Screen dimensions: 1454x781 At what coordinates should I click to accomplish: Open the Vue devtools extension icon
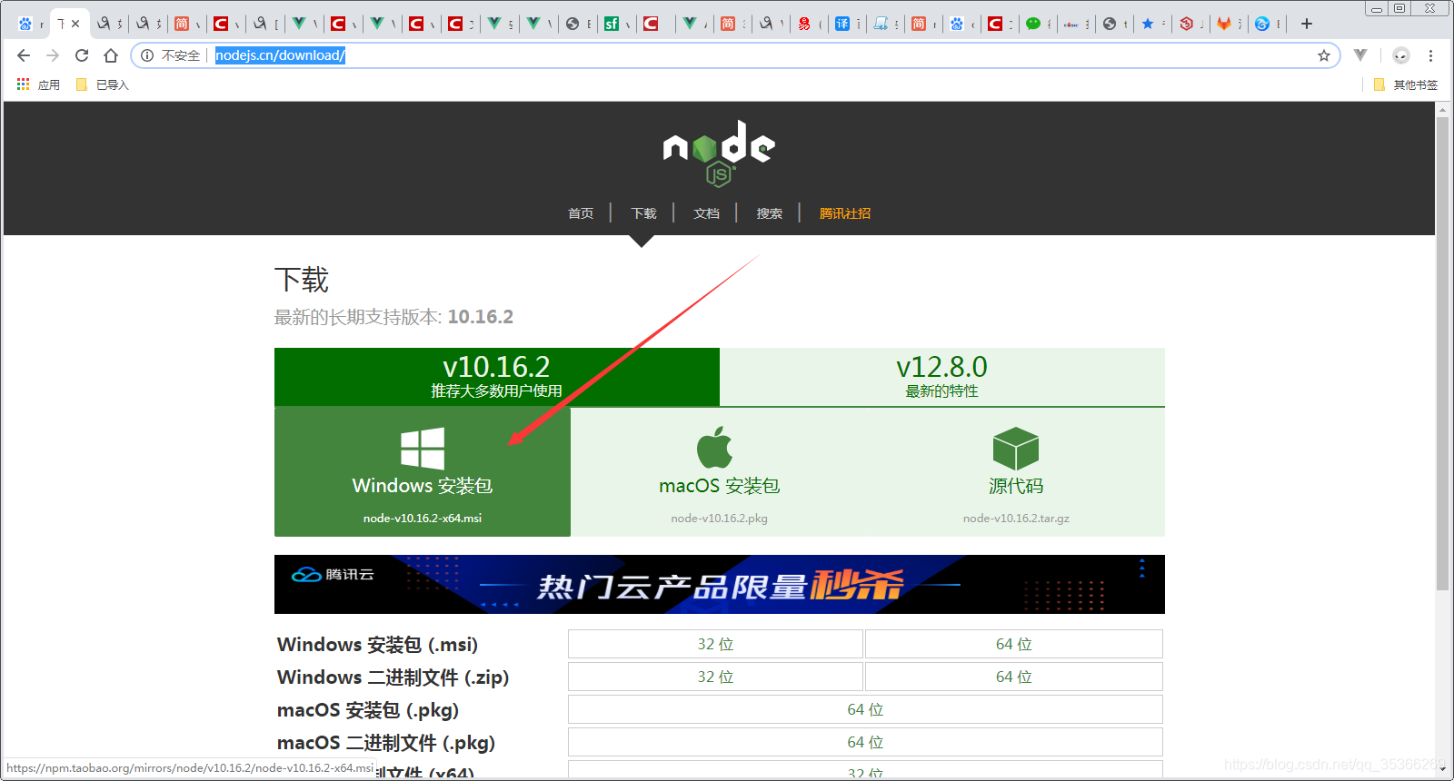click(1360, 55)
